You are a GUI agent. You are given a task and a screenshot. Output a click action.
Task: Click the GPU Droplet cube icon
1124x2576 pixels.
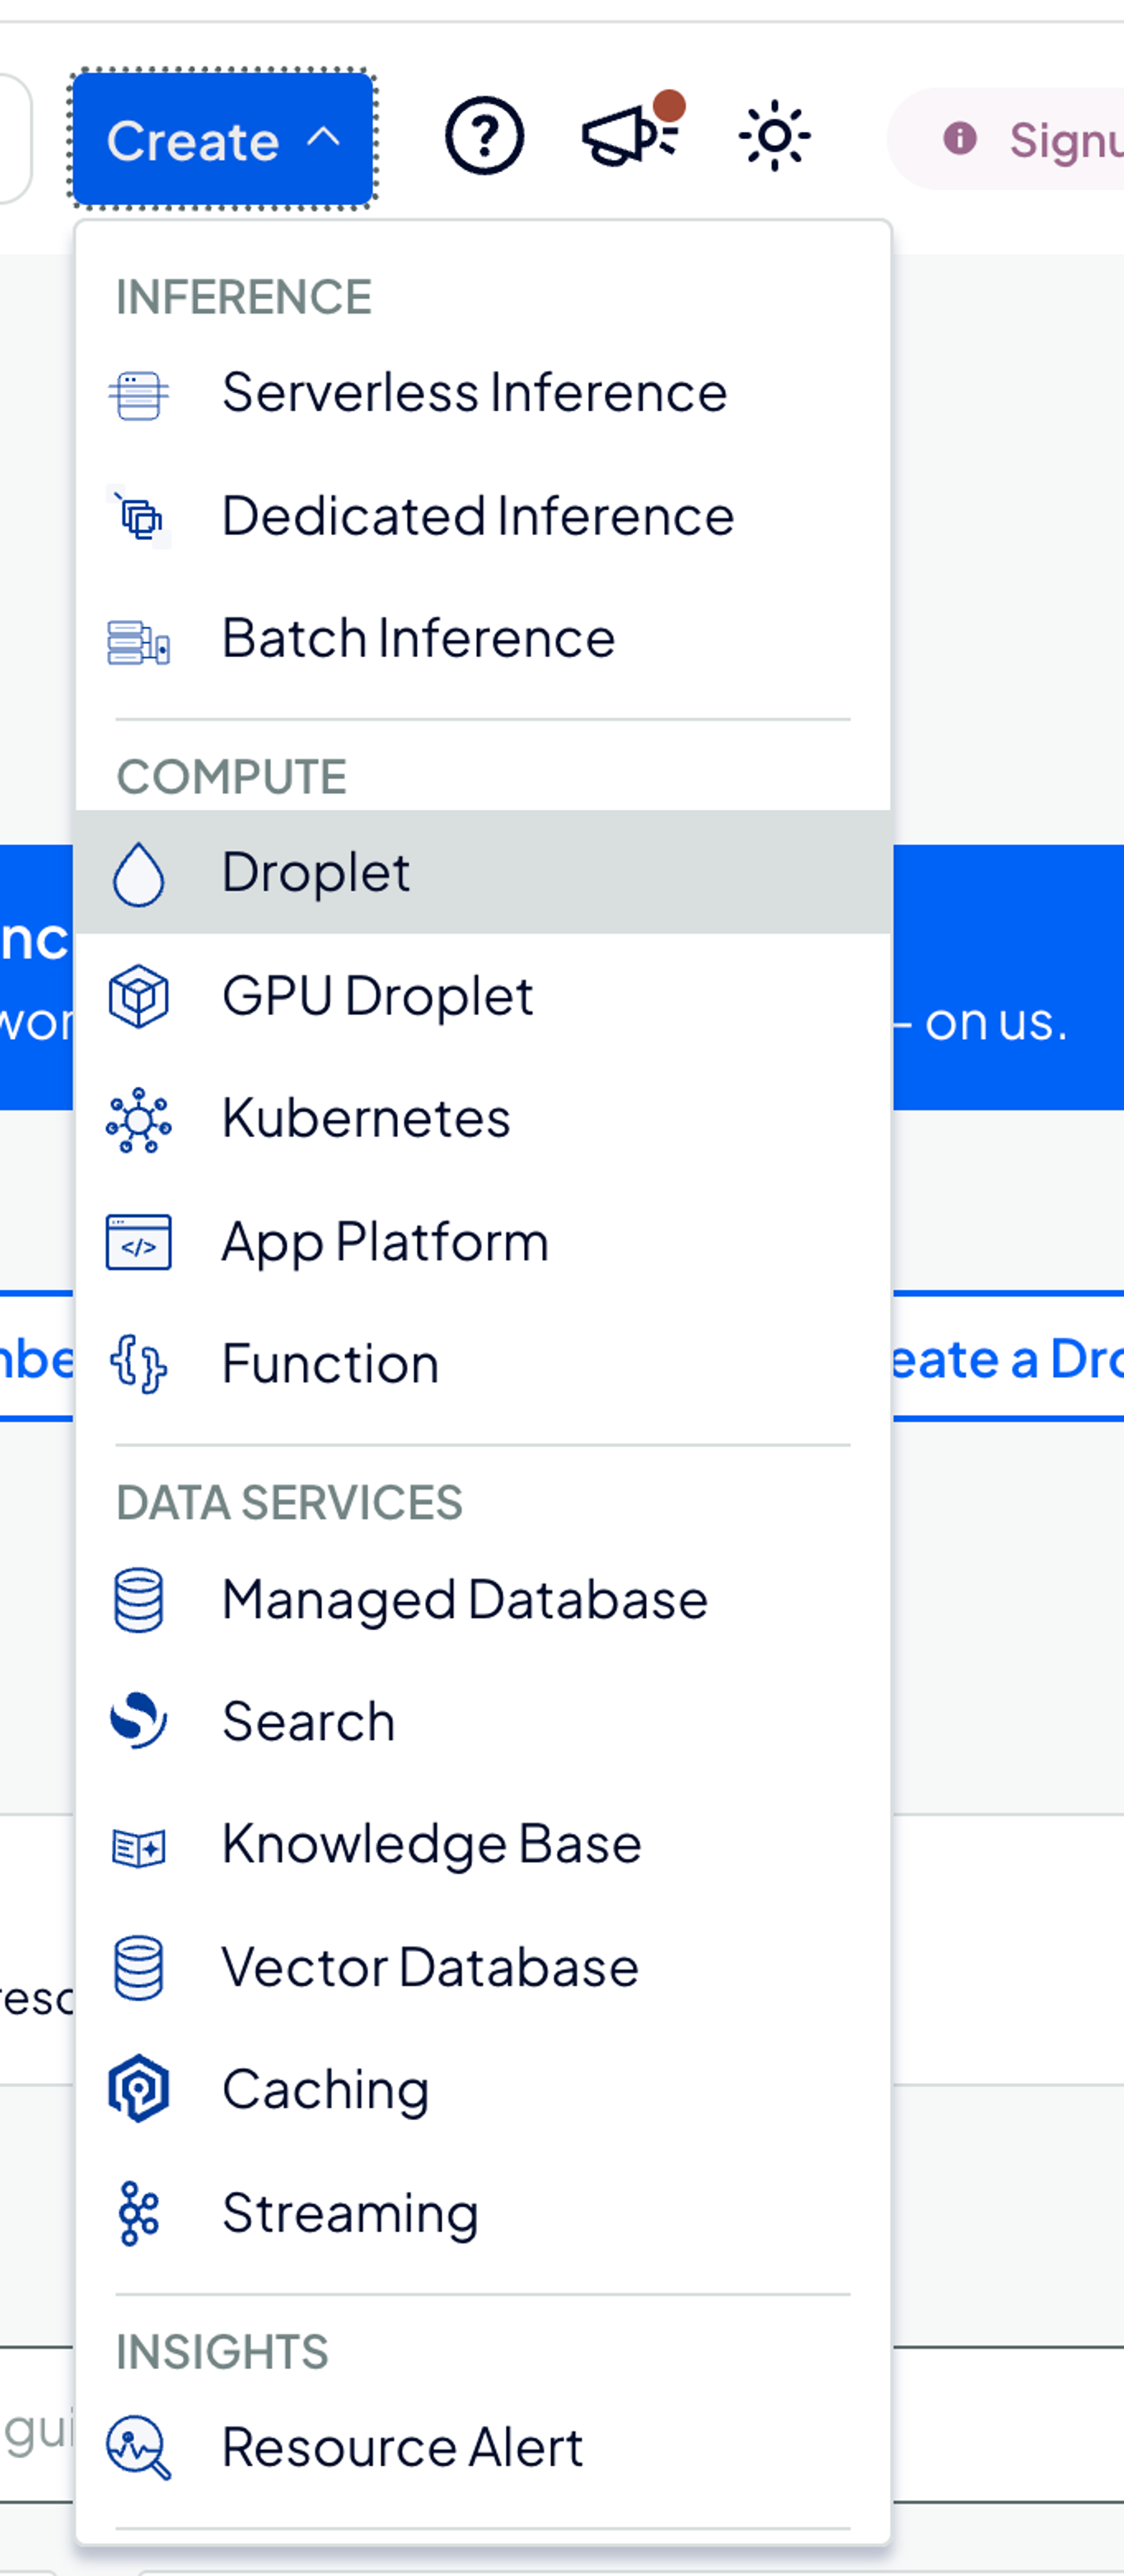(139, 996)
